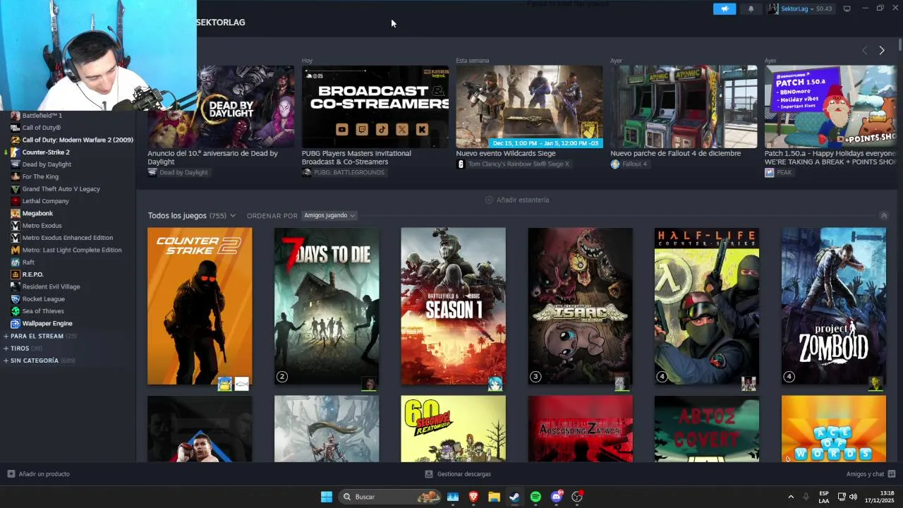The image size is (903, 508).
Task: Select R.E.P.O. in sidebar
Action: point(32,274)
